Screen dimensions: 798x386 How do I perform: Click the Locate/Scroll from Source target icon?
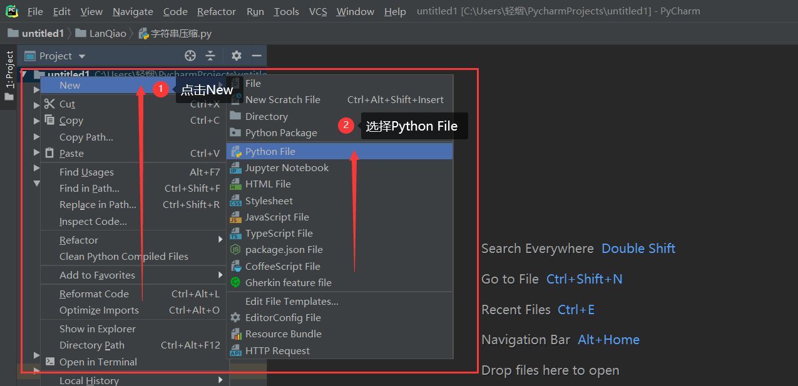[190, 56]
